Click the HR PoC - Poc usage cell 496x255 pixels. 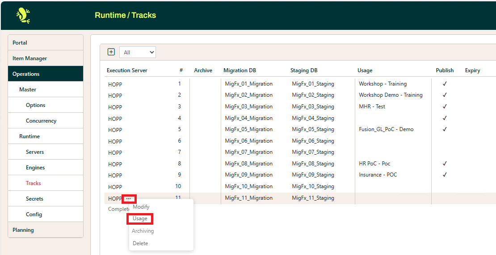click(x=374, y=164)
